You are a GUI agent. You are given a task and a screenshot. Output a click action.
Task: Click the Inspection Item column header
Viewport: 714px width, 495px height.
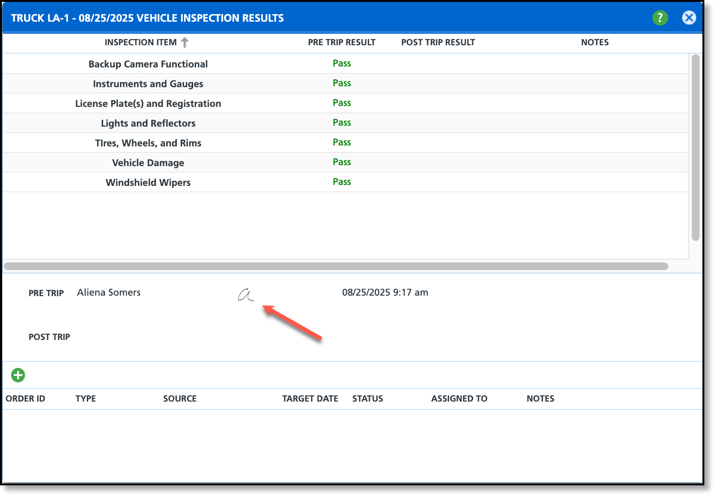[141, 42]
